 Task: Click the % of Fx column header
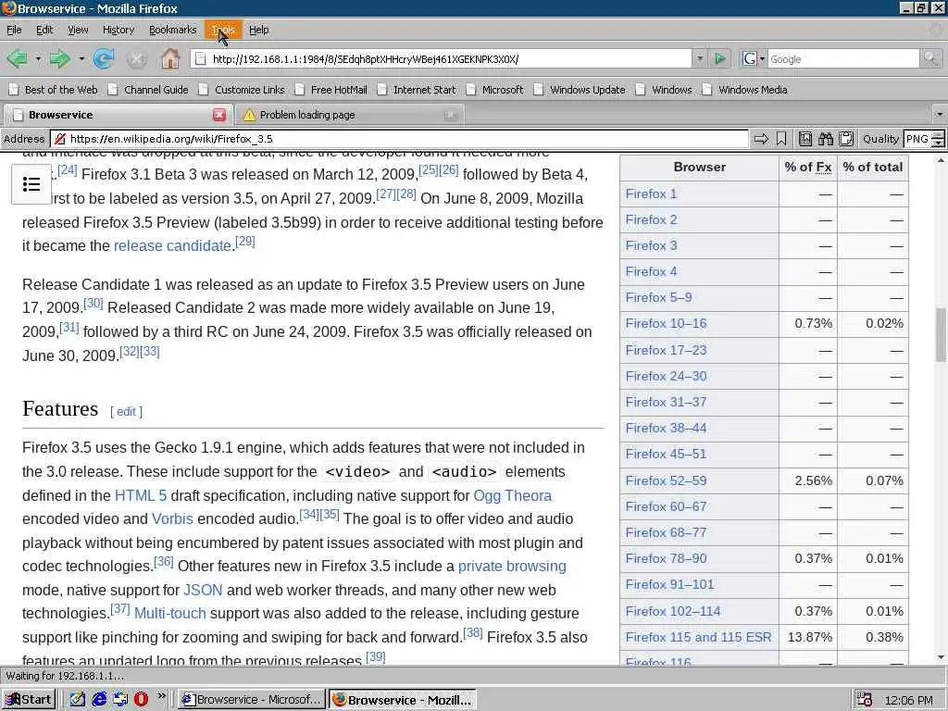coord(807,168)
